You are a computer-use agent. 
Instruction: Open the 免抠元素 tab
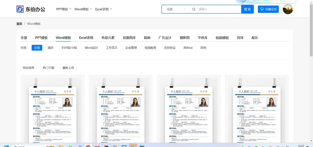tap(108, 38)
